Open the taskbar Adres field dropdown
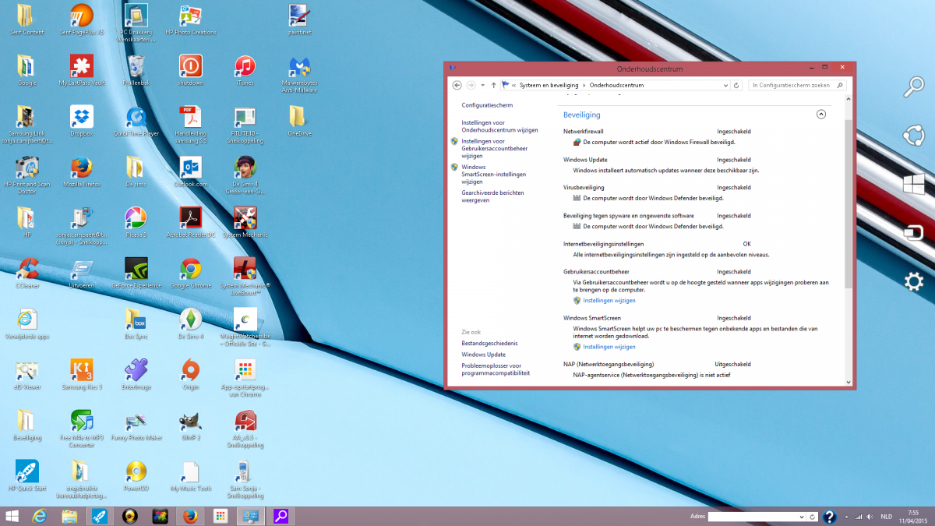This screenshot has height=526, width=935. coord(803,517)
